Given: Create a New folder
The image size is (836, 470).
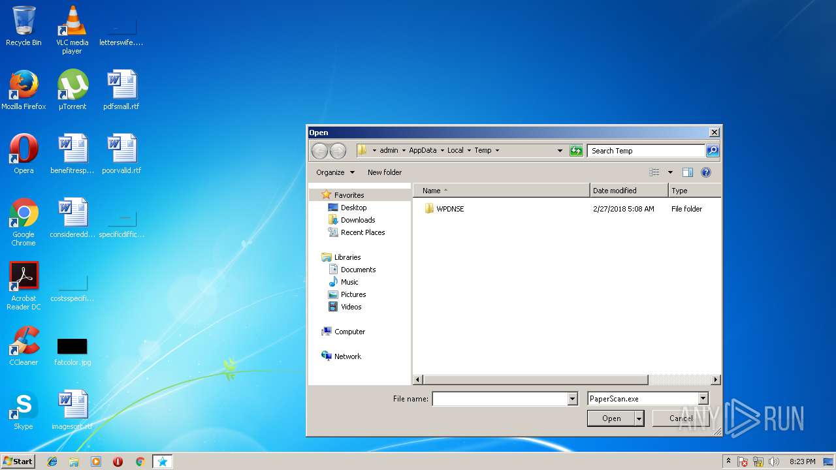Looking at the screenshot, I should coord(385,172).
